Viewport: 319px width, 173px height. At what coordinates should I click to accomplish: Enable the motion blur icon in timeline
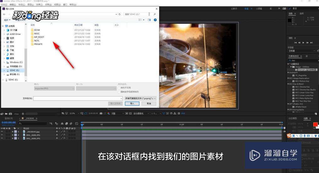pos(71,124)
